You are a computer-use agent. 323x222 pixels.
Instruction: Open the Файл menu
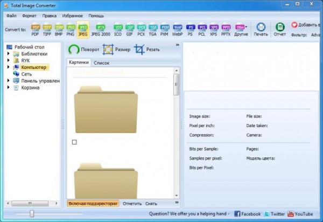point(11,16)
